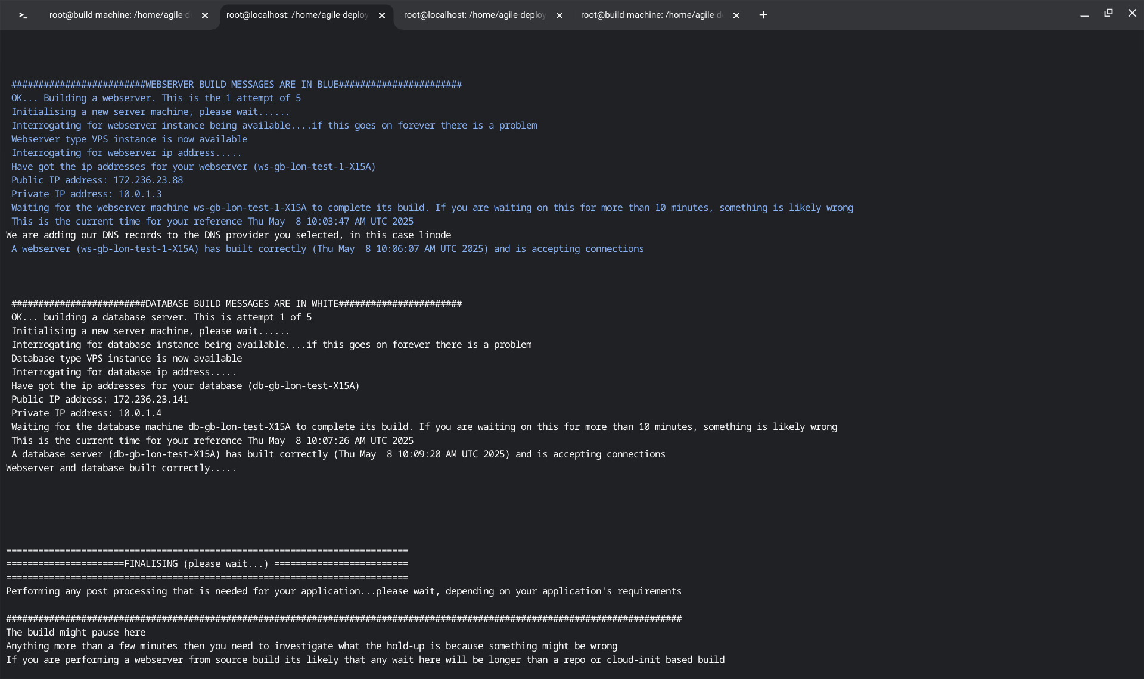1144x679 pixels.
Task: Select the currently active root@localhost tab
Action: pyautogui.click(x=297, y=15)
